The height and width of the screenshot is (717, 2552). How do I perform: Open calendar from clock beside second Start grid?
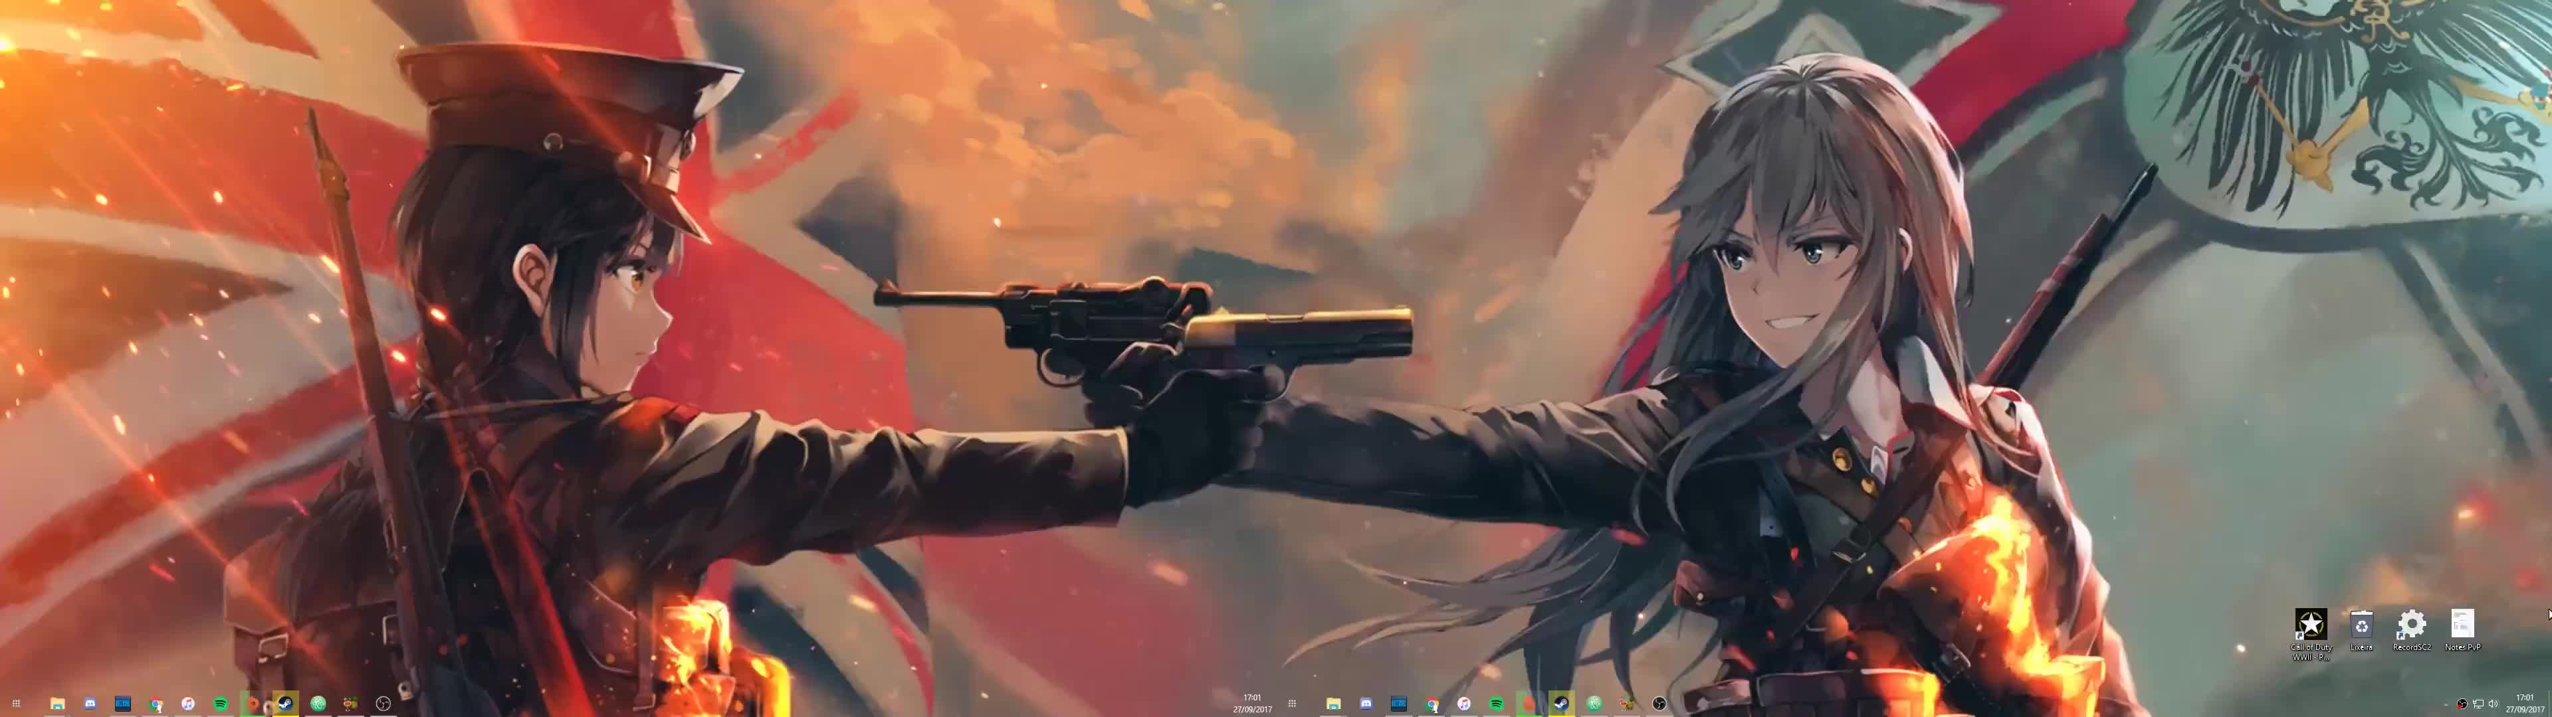coord(1252,703)
